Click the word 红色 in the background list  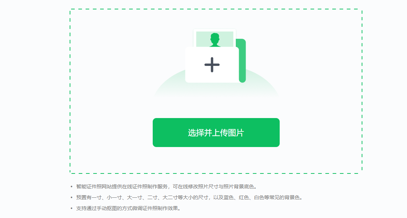(244, 197)
